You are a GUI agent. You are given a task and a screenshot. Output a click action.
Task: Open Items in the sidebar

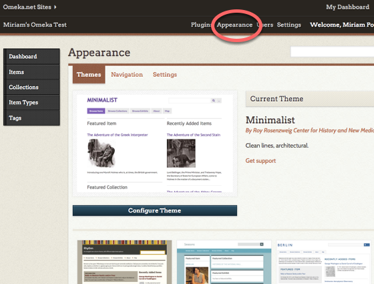pyautogui.click(x=31, y=72)
